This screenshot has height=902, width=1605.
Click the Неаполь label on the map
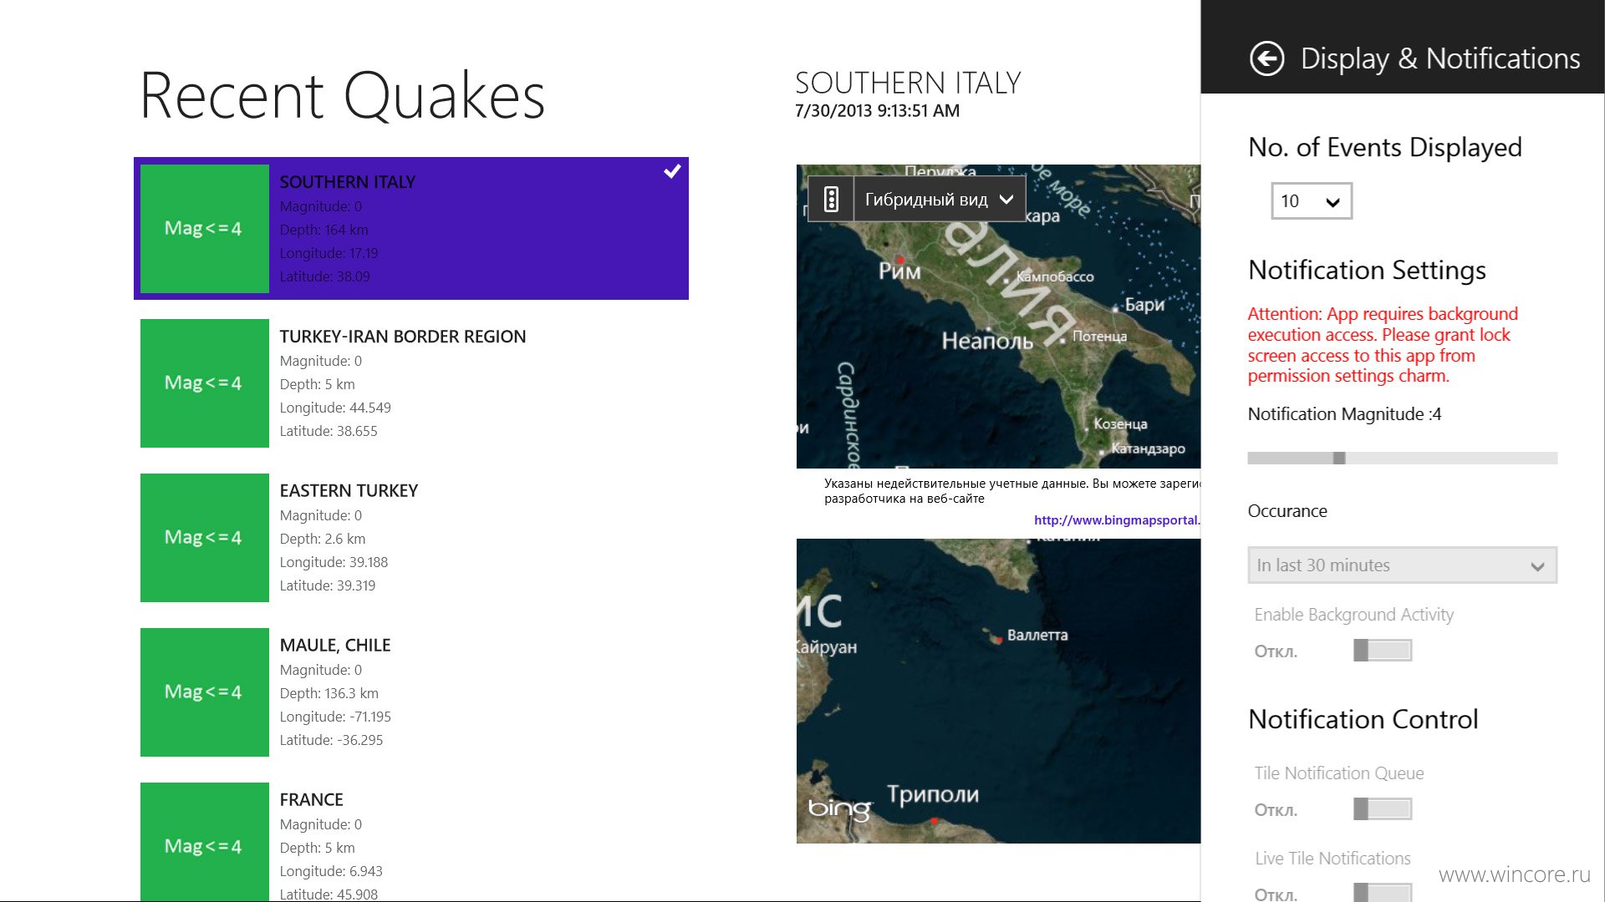[987, 341]
